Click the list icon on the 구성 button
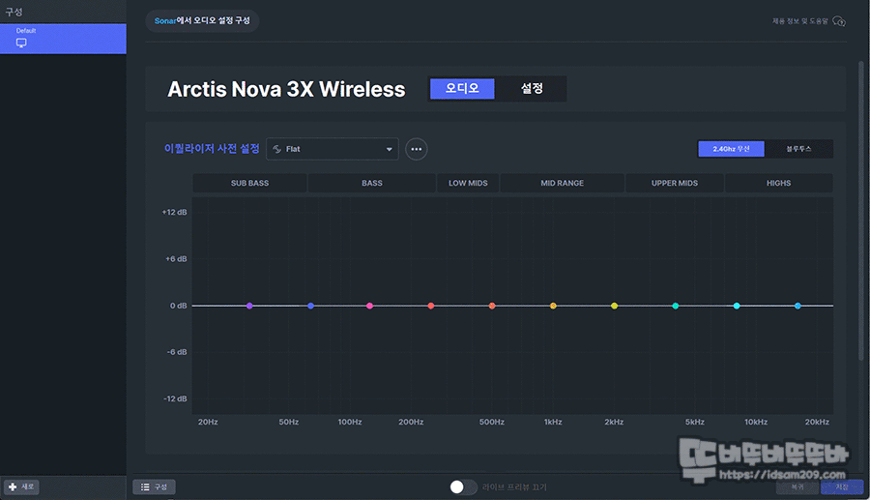The image size is (870, 500). pyautogui.click(x=145, y=486)
